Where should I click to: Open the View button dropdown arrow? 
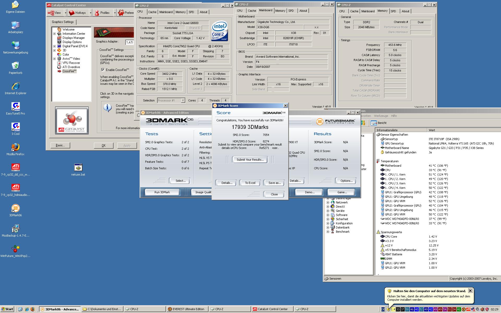[x=65, y=13]
